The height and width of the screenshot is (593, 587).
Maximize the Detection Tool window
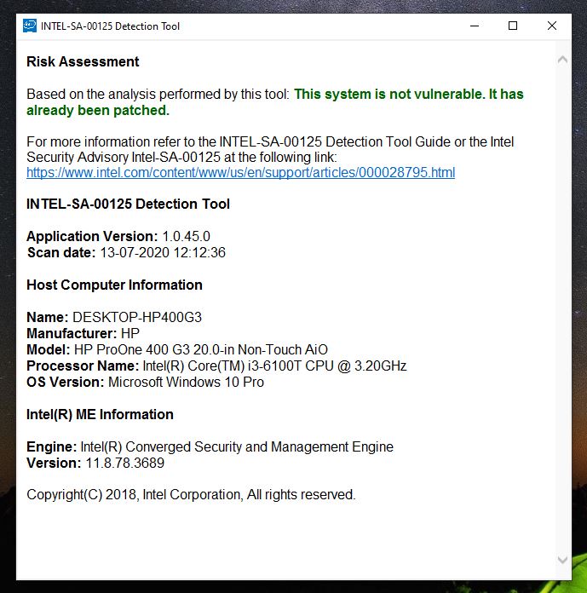click(x=513, y=26)
